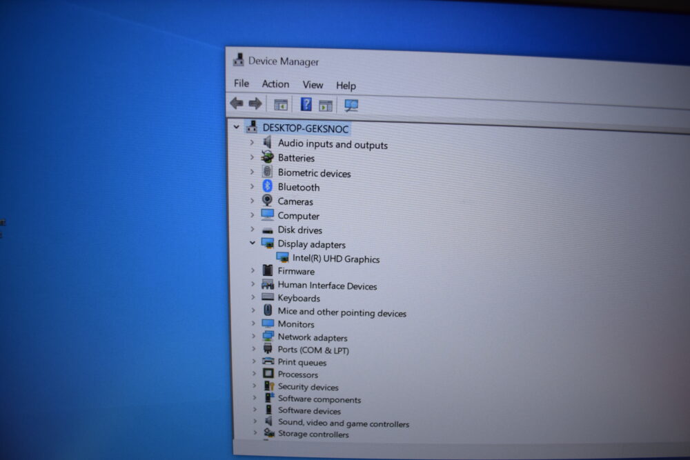Click the Mice and other pointing devices icon

pyautogui.click(x=268, y=310)
